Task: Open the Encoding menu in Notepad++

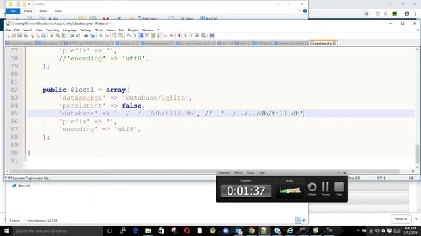Action: coord(53,30)
